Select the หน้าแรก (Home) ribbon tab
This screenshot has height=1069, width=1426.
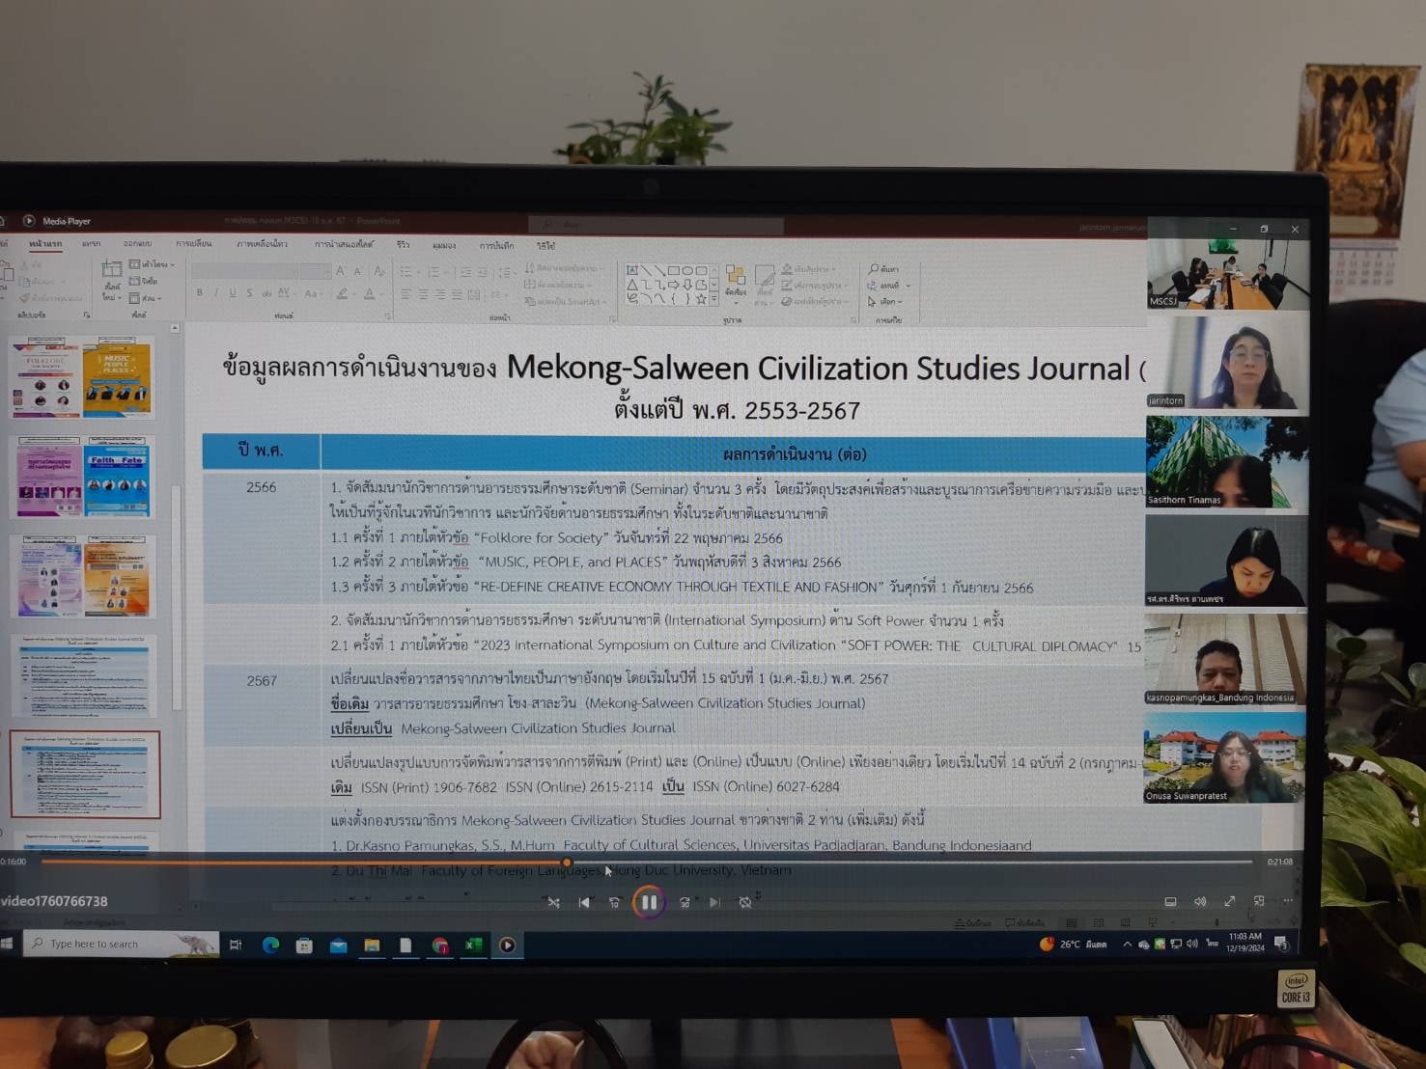pos(45,244)
